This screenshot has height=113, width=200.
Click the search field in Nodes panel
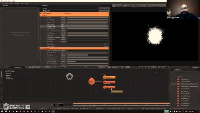pos(186,73)
